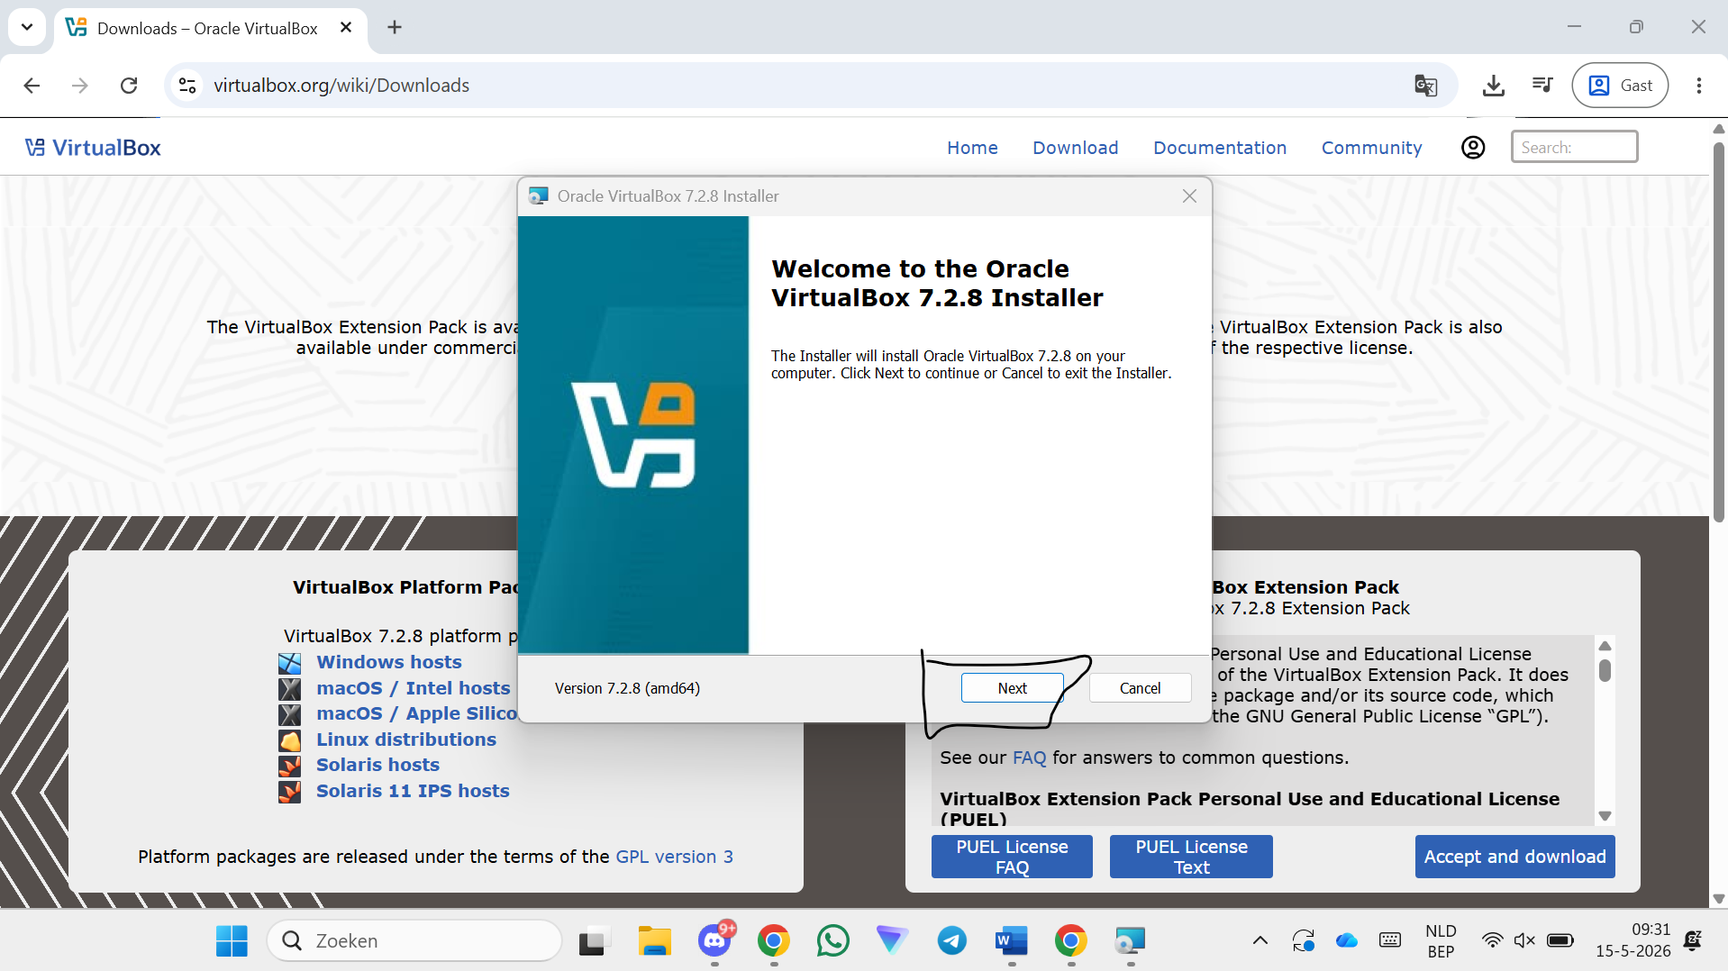Open WhatsApp from the taskbar
1728x971 pixels.
(x=833, y=941)
